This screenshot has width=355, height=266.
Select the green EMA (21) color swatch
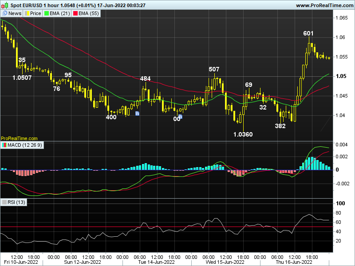click(x=47, y=13)
